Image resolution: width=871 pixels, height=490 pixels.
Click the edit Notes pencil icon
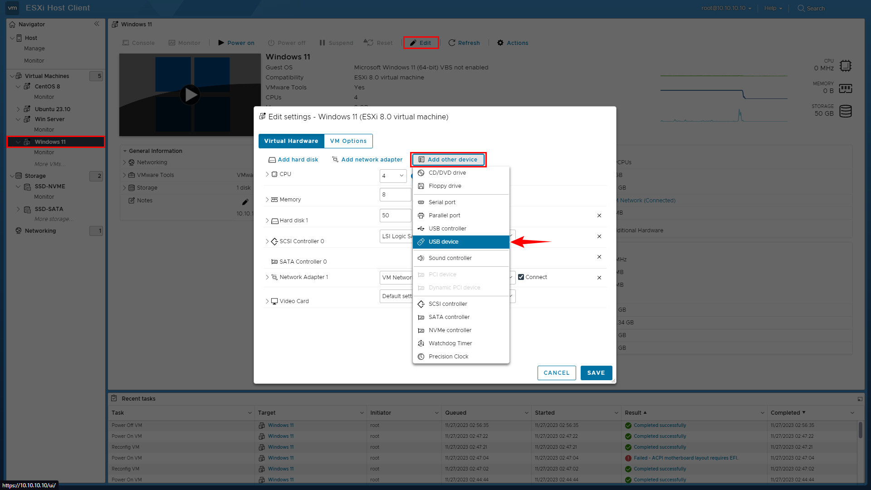pos(245,202)
